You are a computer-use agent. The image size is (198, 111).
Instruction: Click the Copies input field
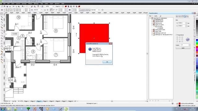(x=185, y=45)
